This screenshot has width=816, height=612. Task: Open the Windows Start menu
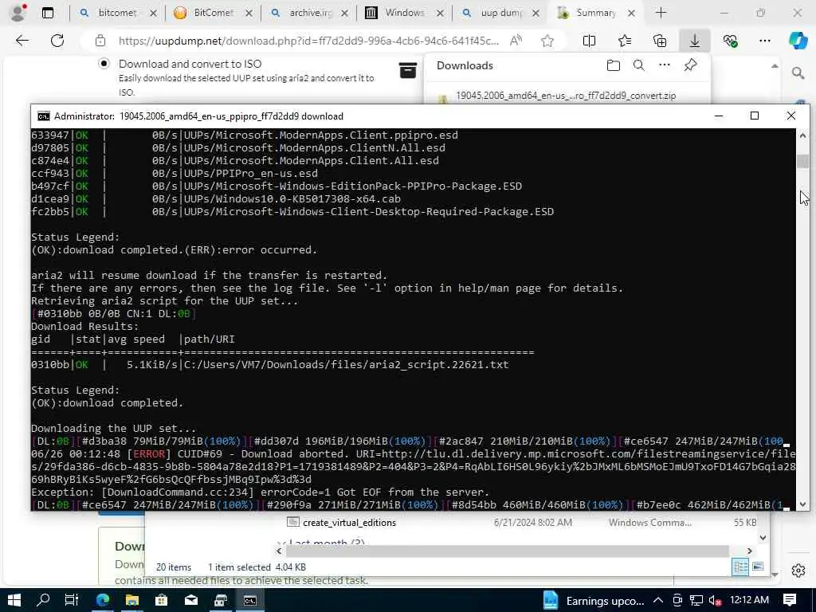pyautogui.click(x=14, y=601)
